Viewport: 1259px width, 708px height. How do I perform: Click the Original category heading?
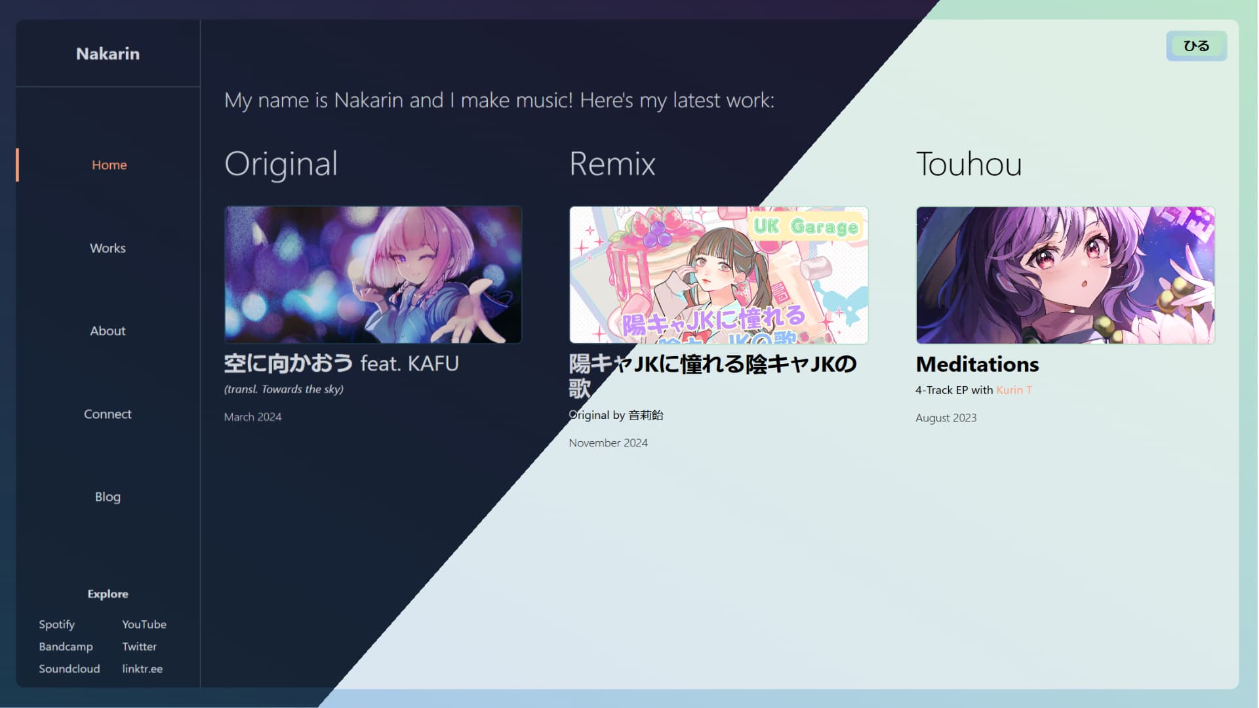coord(281,164)
